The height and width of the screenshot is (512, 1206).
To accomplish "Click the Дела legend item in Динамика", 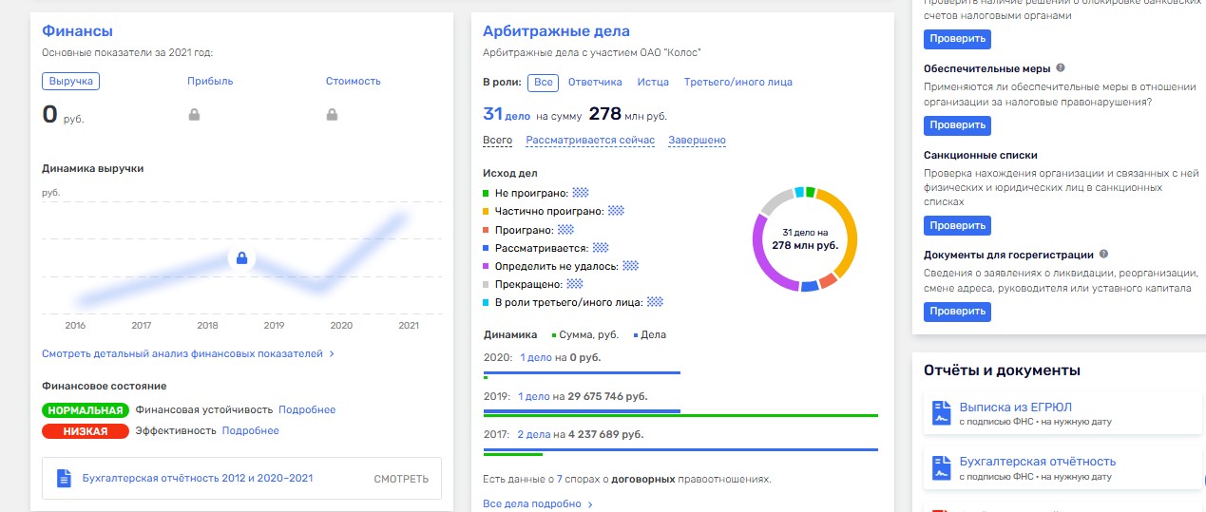I will click(649, 335).
